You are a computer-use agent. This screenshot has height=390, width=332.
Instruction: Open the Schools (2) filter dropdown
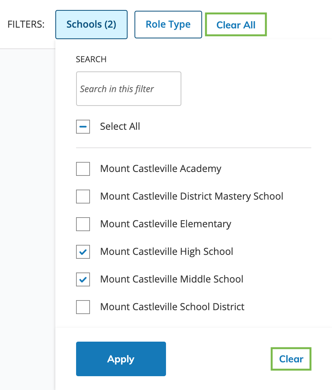click(91, 25)
